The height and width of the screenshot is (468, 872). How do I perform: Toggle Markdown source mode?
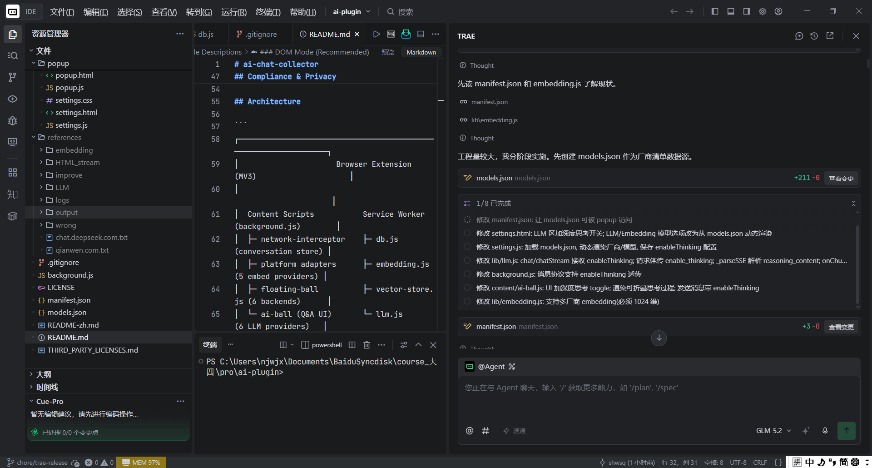click(x=421, y=52)
